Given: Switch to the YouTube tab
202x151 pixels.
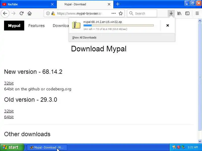Looking at the screenshot, I should [x=28, y=4].
